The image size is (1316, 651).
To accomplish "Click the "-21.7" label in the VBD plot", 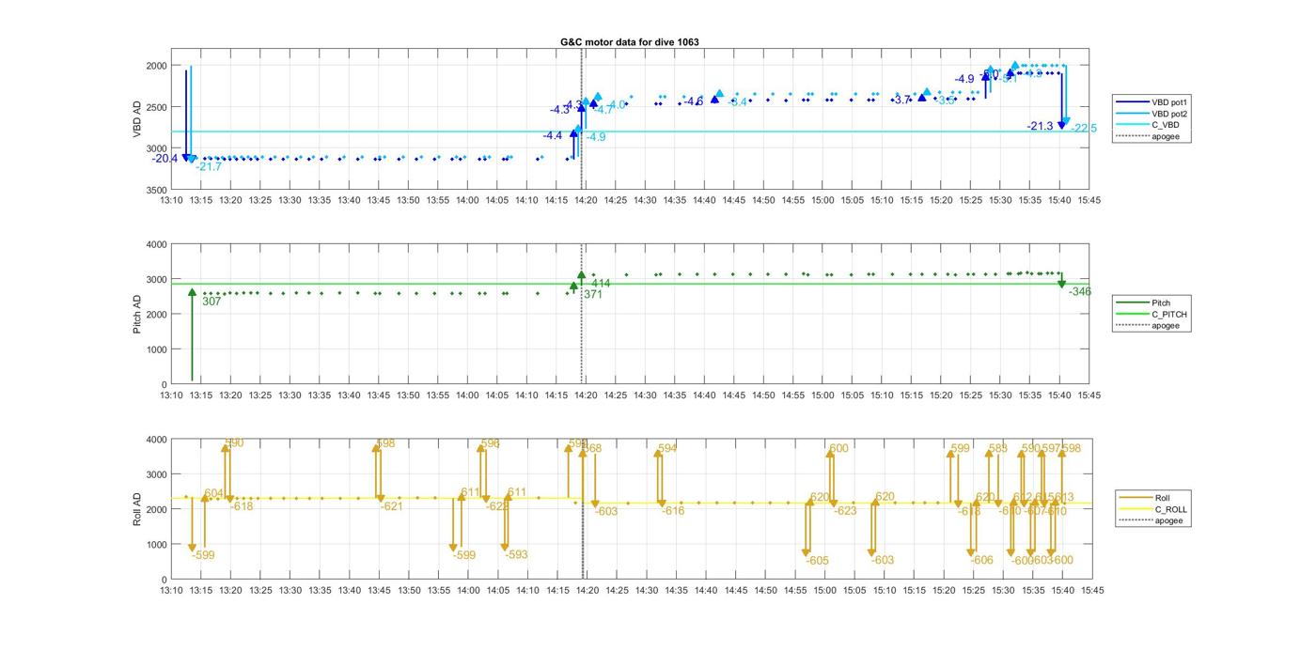I will 209,167.
